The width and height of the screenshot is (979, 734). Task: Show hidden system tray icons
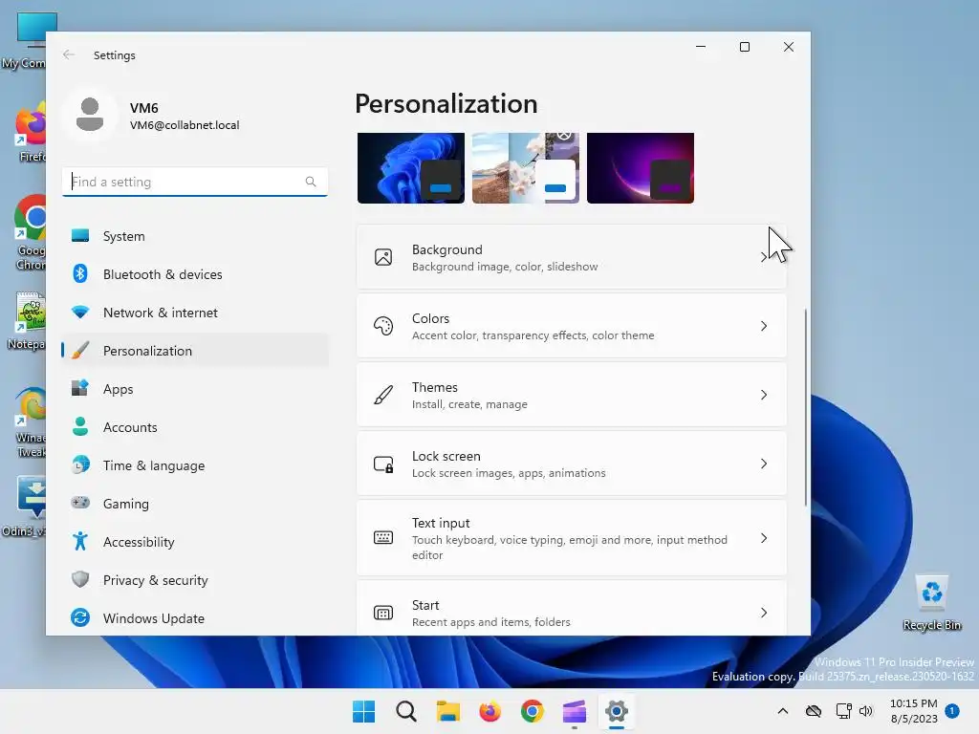pos(782,711)
